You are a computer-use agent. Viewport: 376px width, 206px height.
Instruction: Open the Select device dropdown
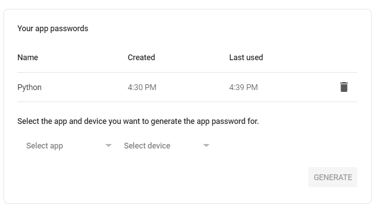165,146
